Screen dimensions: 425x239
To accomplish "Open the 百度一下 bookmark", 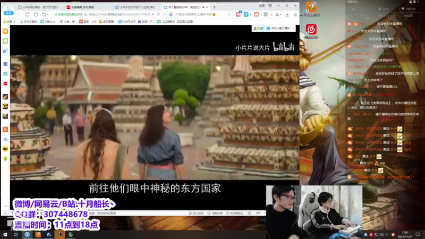I will point(146,21).
